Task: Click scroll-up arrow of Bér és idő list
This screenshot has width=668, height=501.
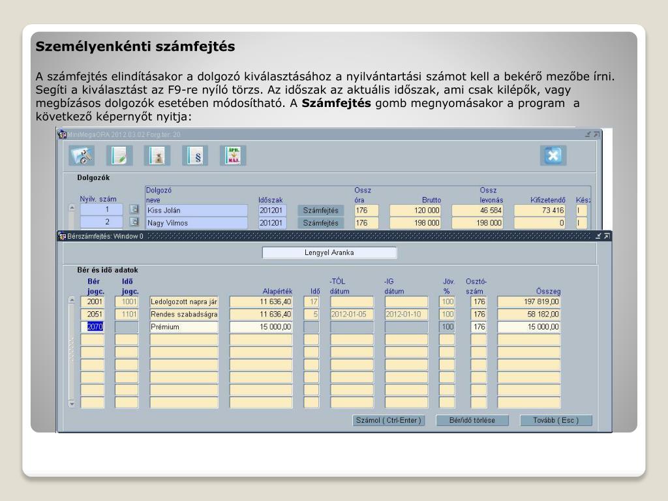Action: (x=72, y=300)
